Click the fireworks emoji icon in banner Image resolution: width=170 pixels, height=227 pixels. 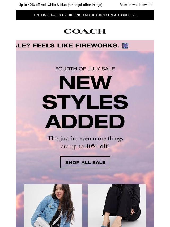click(x=125, y=45)
